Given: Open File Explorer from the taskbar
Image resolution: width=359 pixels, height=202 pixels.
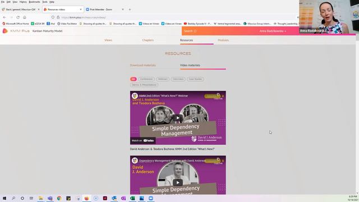Looking at the screenshot, I should tap(40, 198).
